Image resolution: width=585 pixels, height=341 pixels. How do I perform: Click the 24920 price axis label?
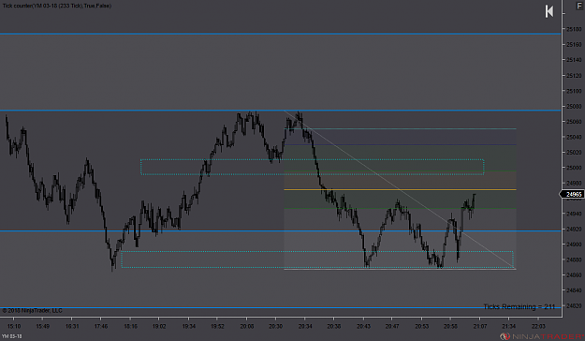(x=574, y=229)
